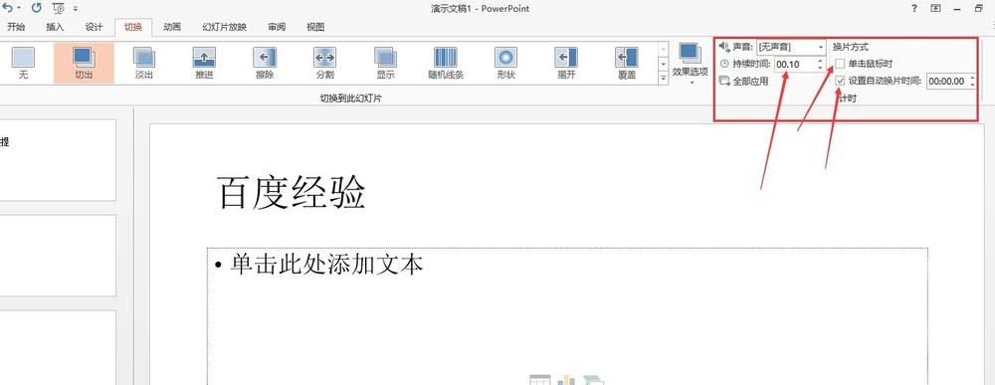
Task: Open the 幻灯片放映 ribbon tab
Action: click(x=224, y=27)
